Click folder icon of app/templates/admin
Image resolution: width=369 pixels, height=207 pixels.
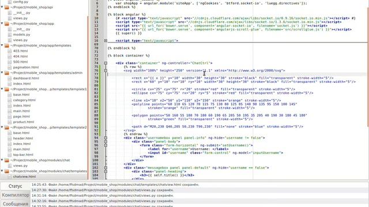[7, 73]
